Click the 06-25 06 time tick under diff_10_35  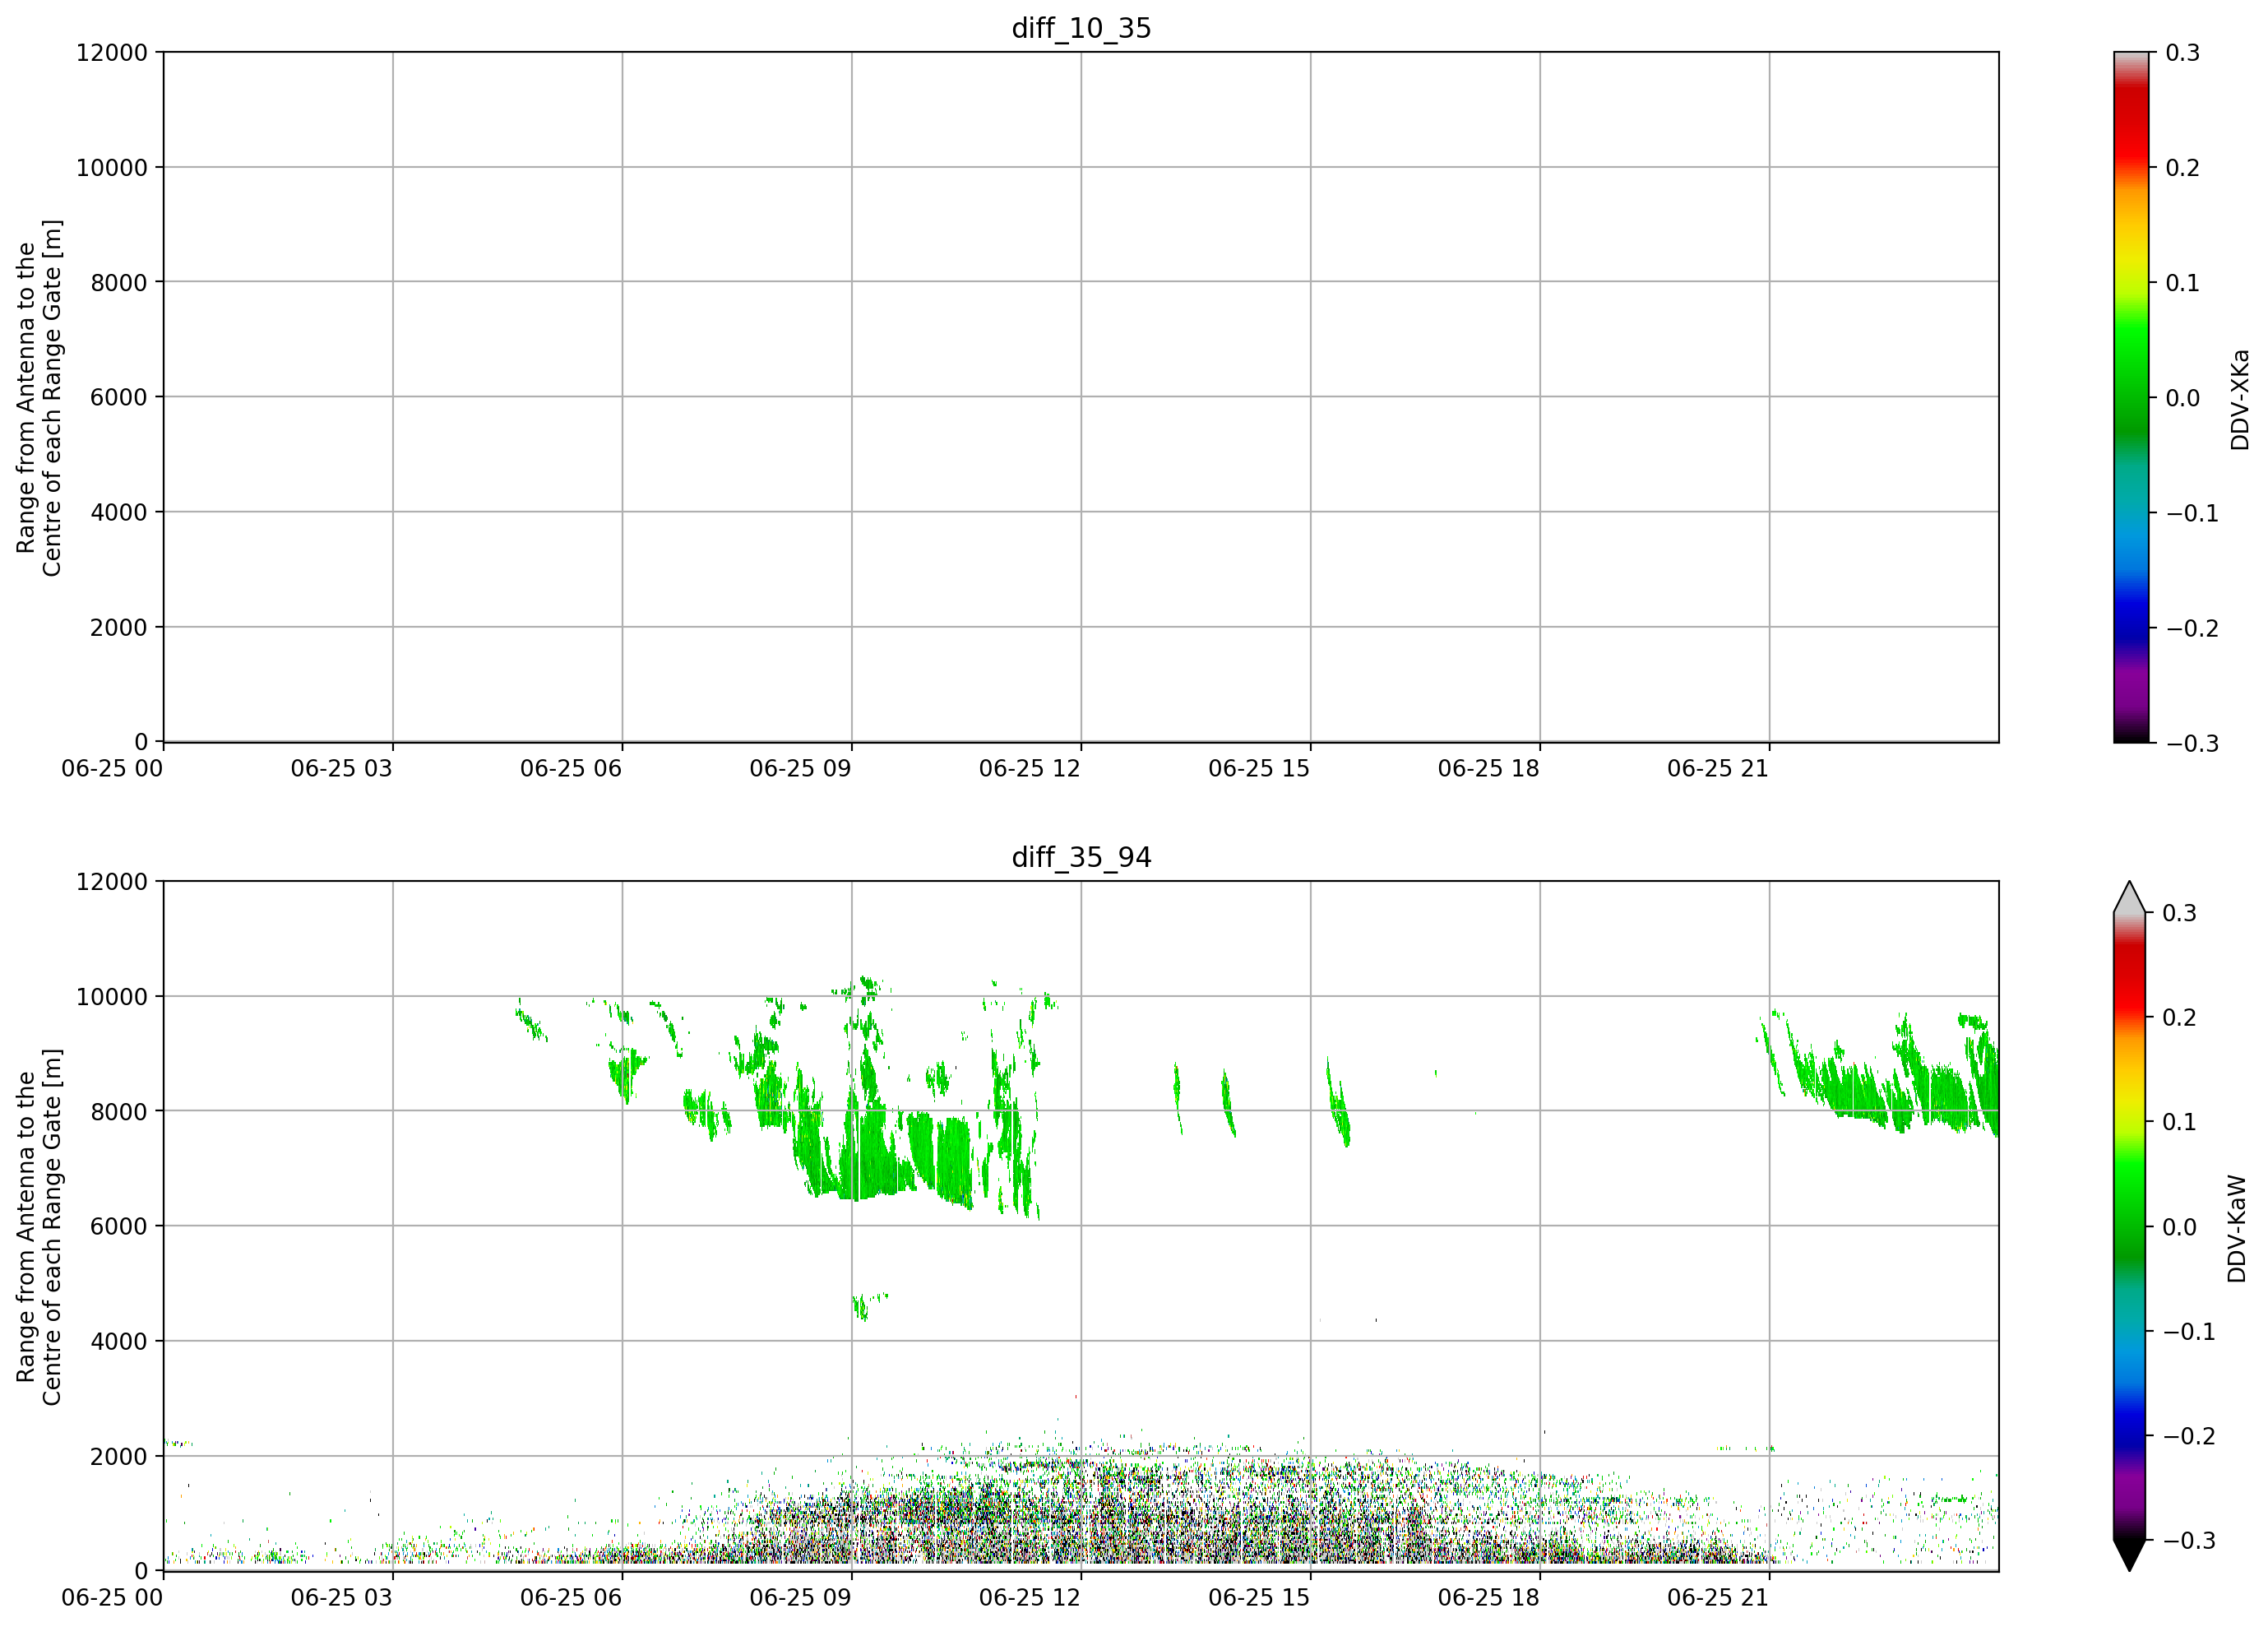[571, 768]
